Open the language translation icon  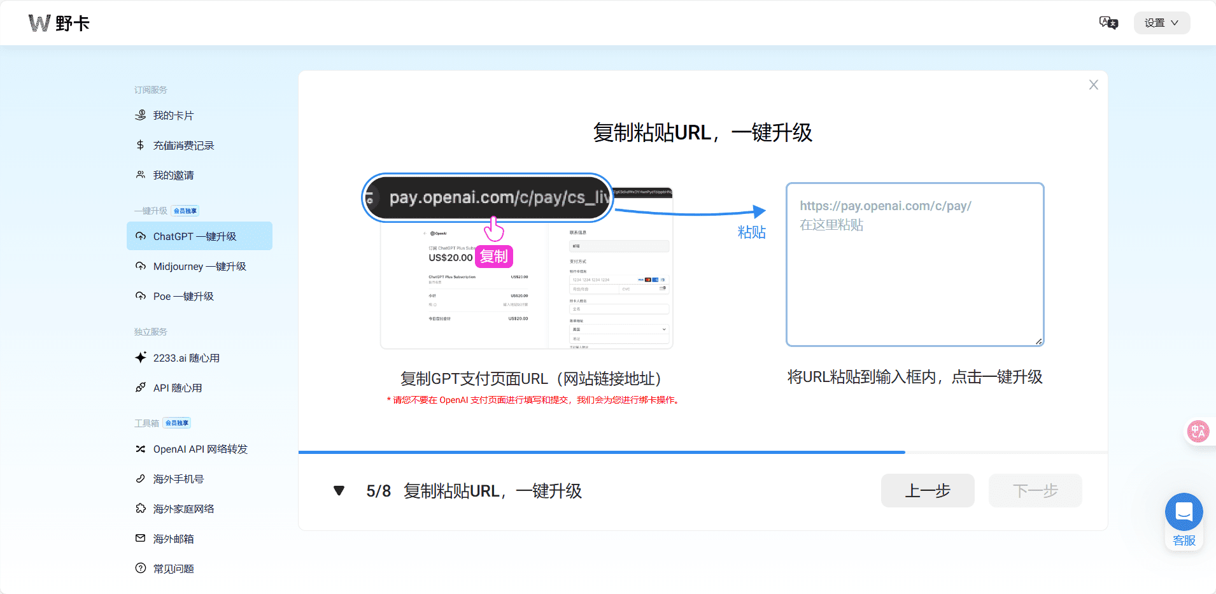(1108, 23)
